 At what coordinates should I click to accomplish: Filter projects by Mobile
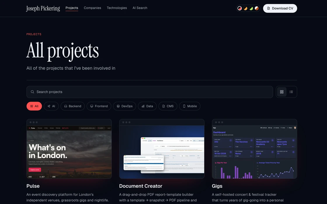click(x=190, y=106)
